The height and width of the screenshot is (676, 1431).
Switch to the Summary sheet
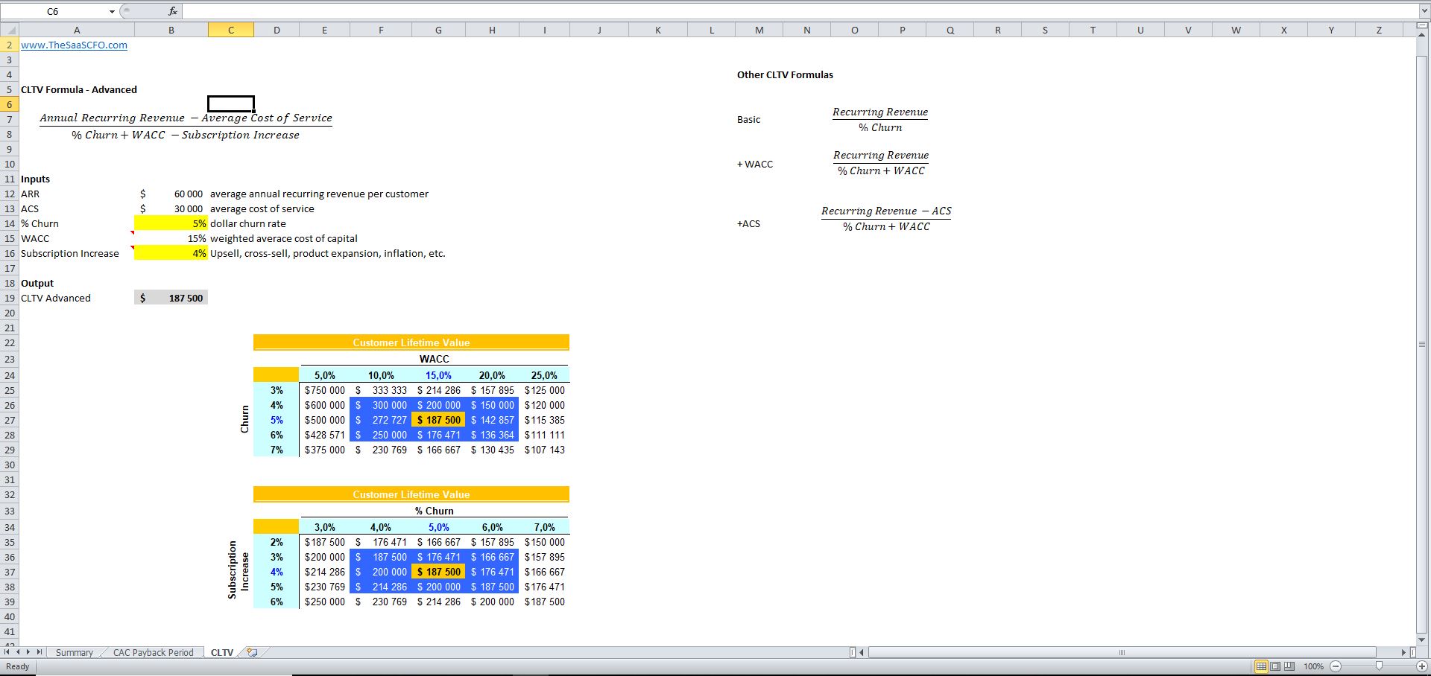pos(75,652)
